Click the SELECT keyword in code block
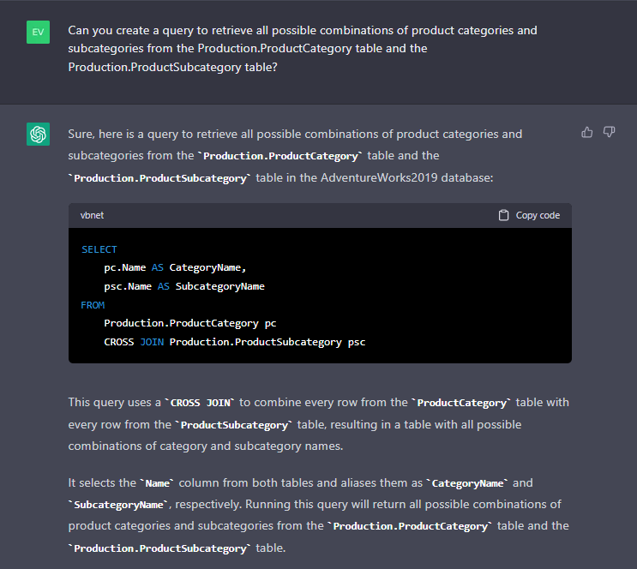The width and height of the screenshot is (637, 569). coord(99,249)
